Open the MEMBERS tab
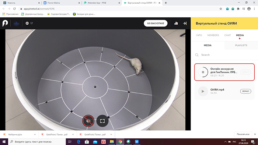Viewport: 258px width, 145px height. coord(213,35)
